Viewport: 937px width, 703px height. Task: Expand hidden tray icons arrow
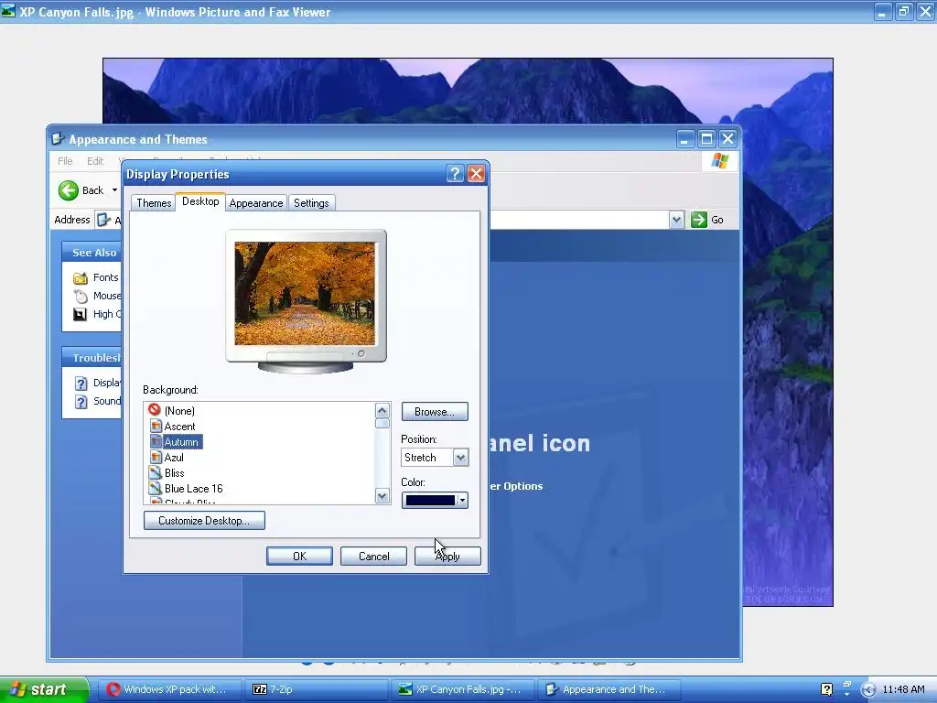868,690
